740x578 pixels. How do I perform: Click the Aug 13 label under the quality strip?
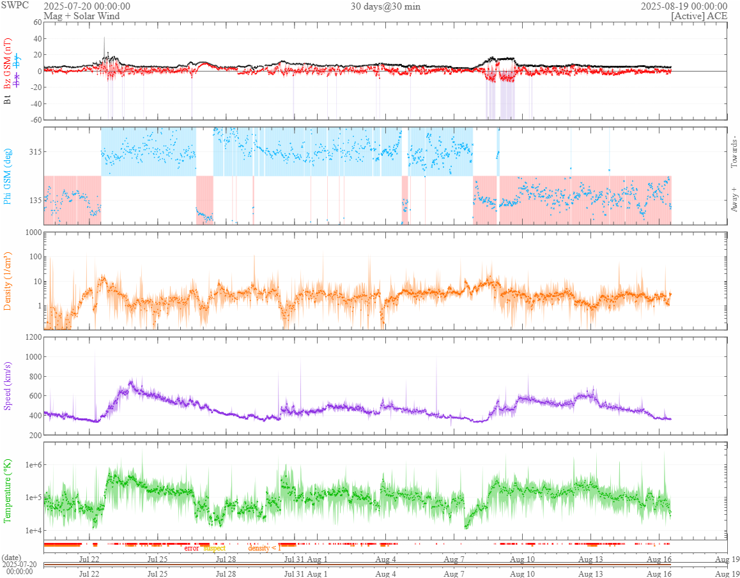pyautogui.click(x=590, y=559)
